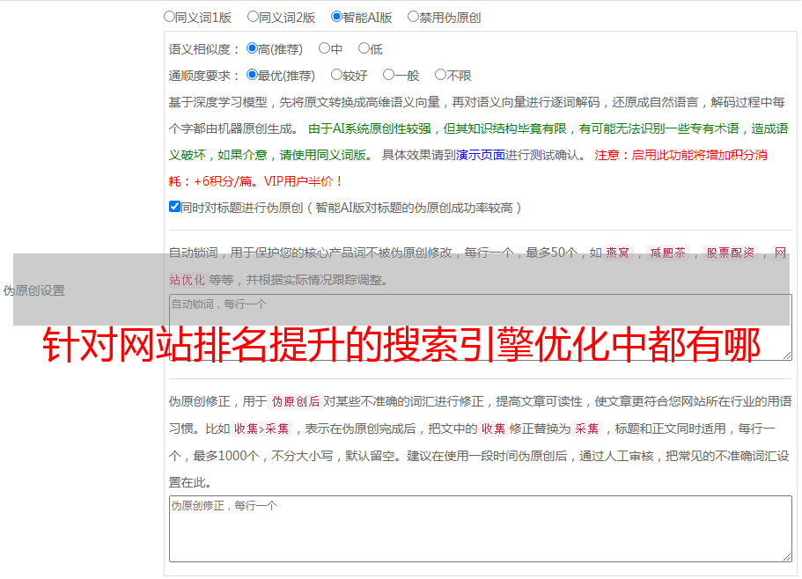Grab the resize handle of 伪原创修正 textarea
The height and width of the screenshot is (579, 802).
click(787, 557)
